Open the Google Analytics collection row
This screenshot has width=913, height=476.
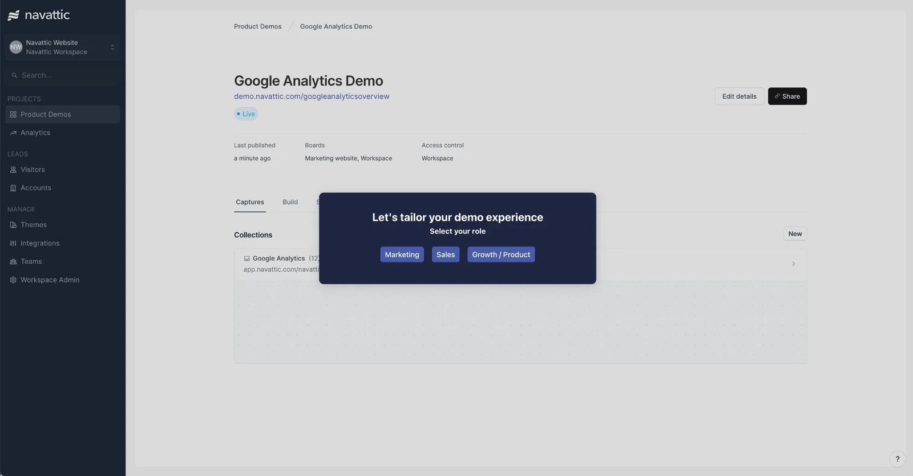[520, 264]
